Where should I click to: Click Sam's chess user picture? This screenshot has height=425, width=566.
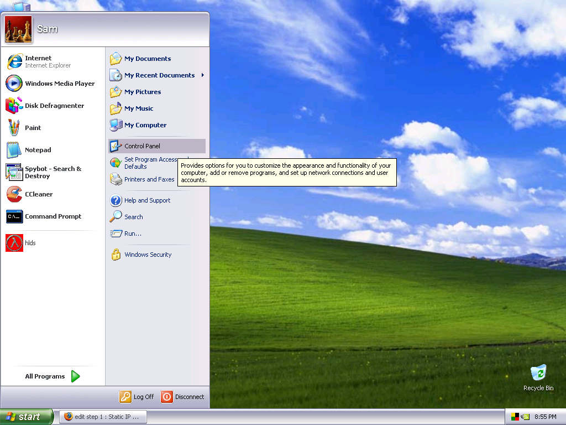18,29
